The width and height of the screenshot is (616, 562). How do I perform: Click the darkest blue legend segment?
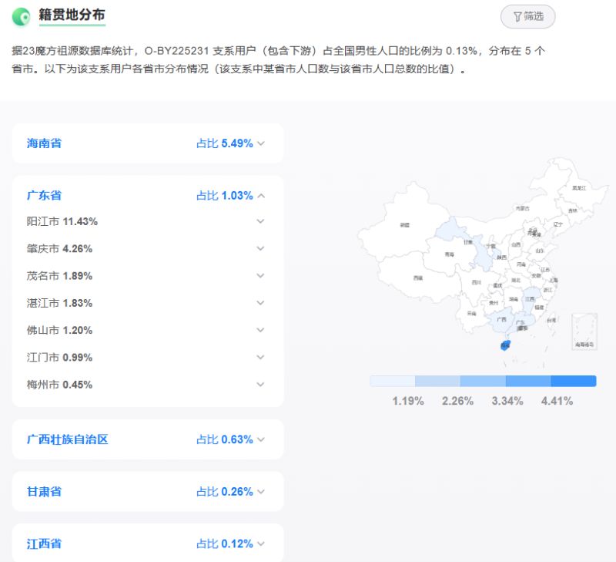(574, 381)
